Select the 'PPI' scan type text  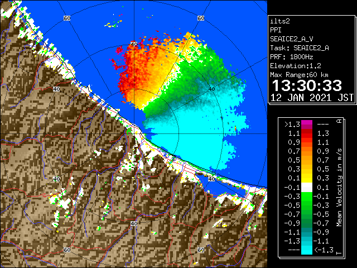[276, 30]
